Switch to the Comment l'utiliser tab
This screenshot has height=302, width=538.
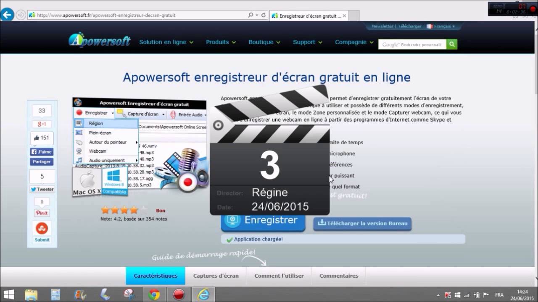tap(279, 276)
